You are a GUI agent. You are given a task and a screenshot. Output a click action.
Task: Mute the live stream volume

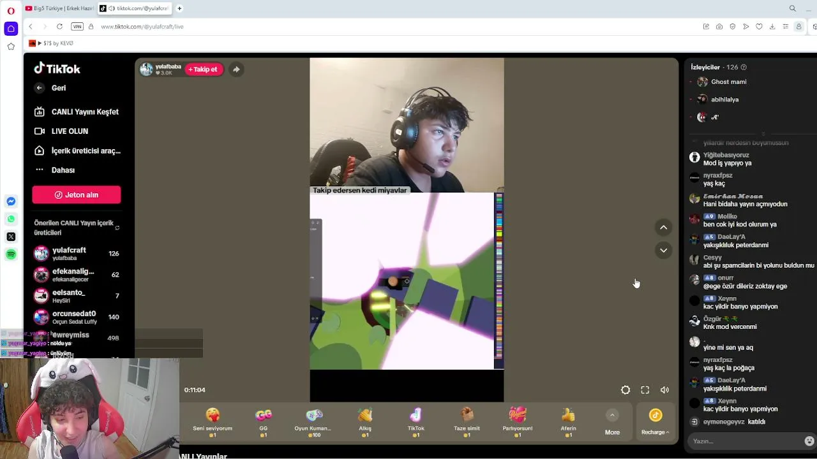(x=664, y=390)
